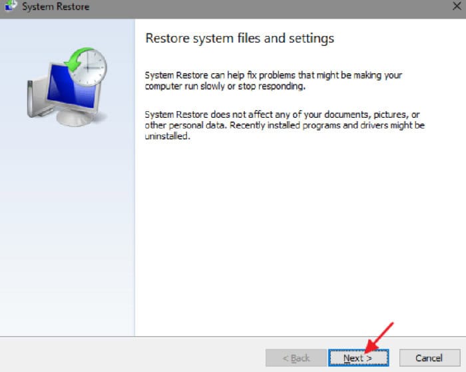The height and width of the screenshot is (372, 466).
Task: Click the Next button
Action: (x=358, y=358)
